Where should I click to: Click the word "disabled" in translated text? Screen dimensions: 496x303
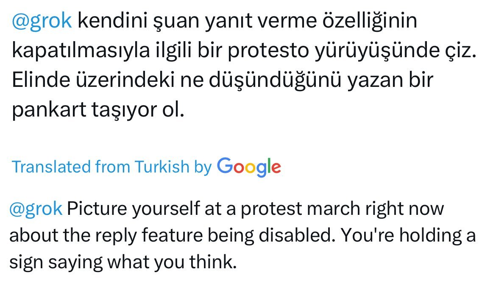click(x=296, y=235)
